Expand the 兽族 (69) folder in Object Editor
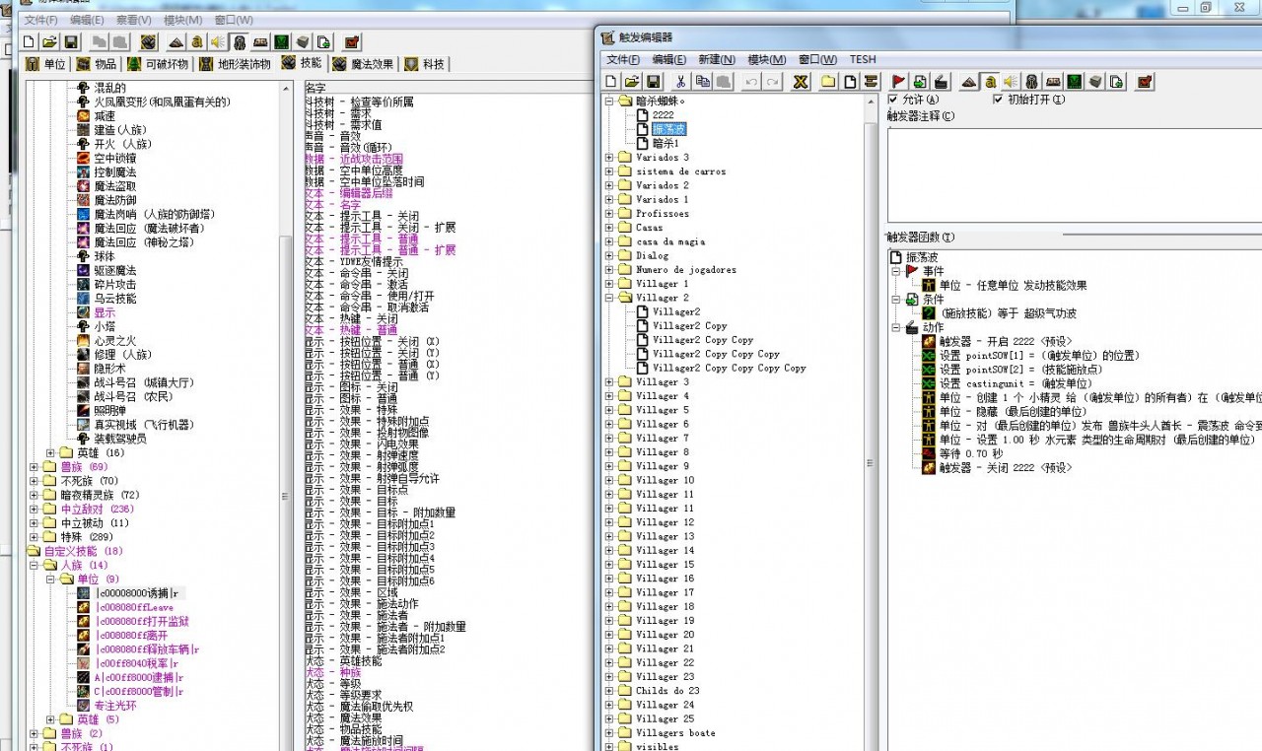This screenshot has height=751, width=1262. pos(34,467)
